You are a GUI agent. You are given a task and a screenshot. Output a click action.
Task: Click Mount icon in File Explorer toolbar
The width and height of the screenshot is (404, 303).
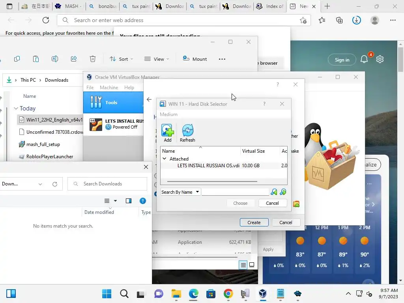[195, 59]
